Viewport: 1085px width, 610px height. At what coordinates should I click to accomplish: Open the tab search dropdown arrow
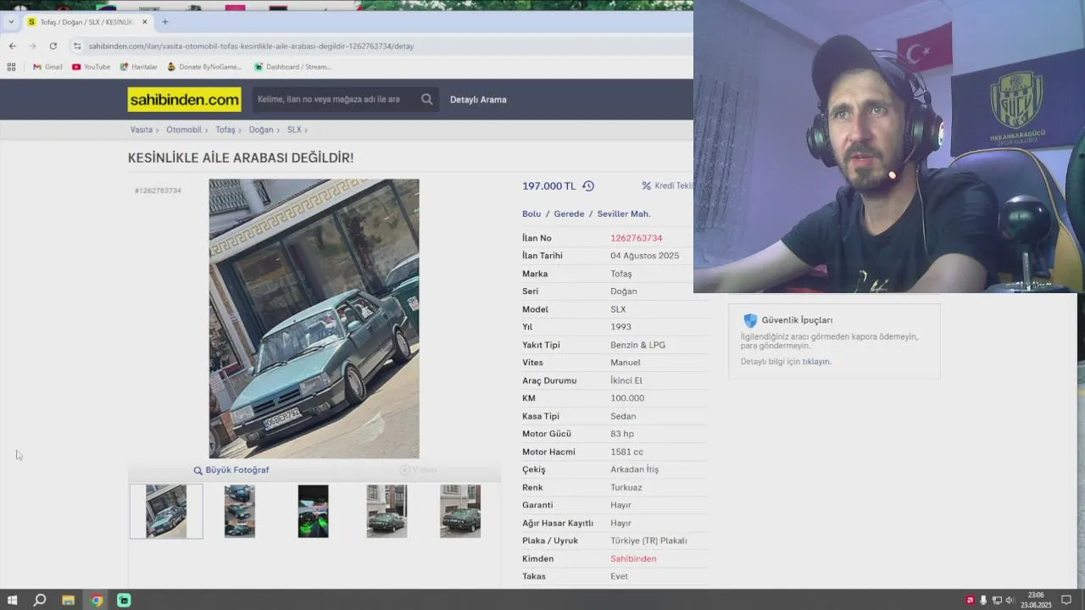(11, 22)
